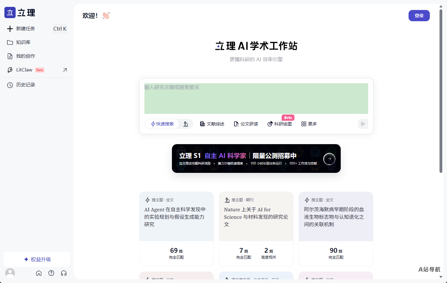Go to 我的创作 in the sidebar
447x283 pixels.
tap(37, 56)
